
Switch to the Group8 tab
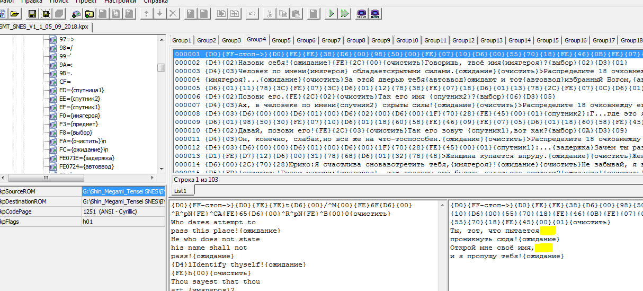pos(356,40)
